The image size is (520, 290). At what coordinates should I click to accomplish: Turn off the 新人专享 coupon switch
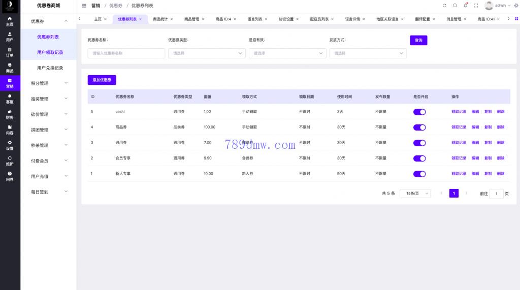pyautogui.click(x=419, y=174)
